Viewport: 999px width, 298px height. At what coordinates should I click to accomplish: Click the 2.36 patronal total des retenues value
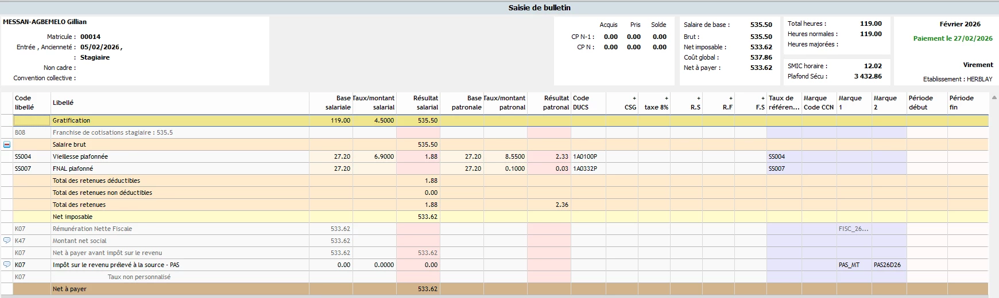(549, 205)
